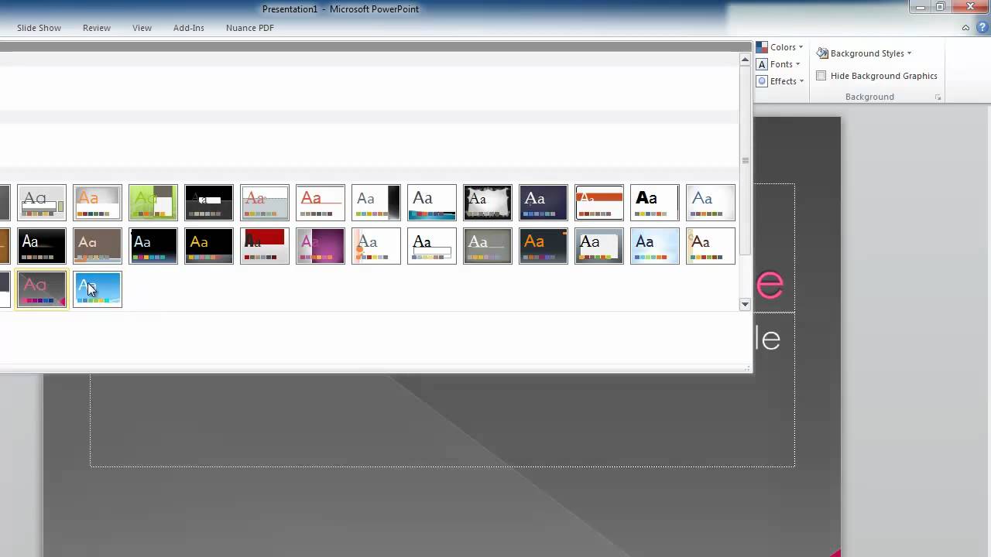Open the View ribbon tab
991x557 pixels.
[x=142, y=28]
